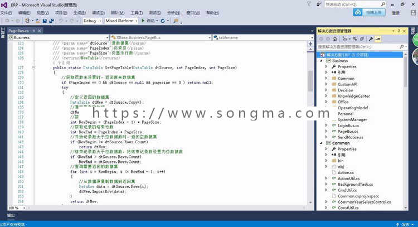Click Solution Explorer Properties wrench icon

point(371,39)
